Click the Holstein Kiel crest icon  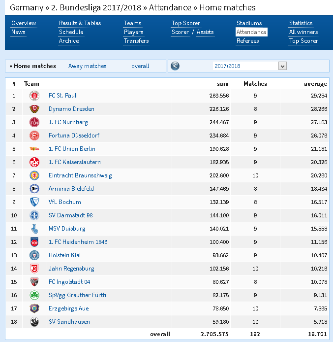tap(34, 255)
